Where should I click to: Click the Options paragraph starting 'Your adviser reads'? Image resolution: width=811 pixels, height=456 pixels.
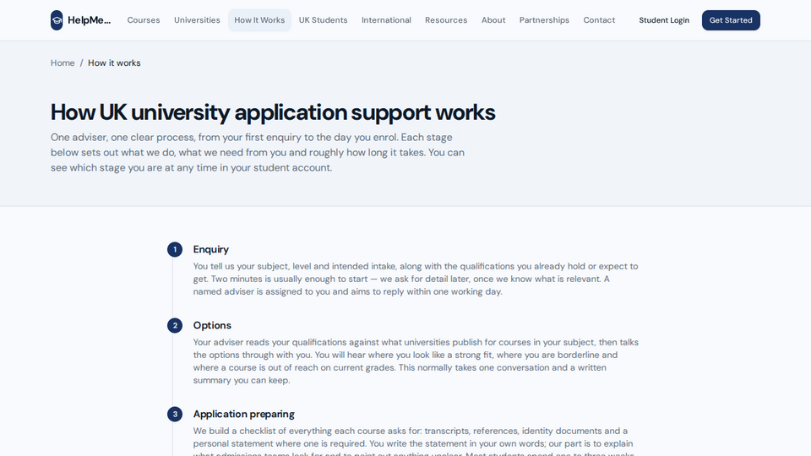click(x=416, y=361)
